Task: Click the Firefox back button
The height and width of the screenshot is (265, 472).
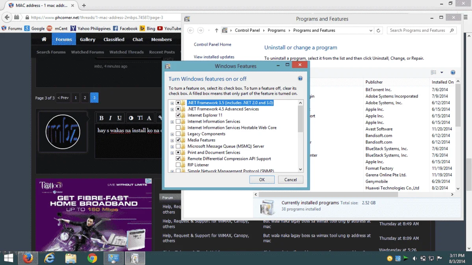Action: point(7,17)
